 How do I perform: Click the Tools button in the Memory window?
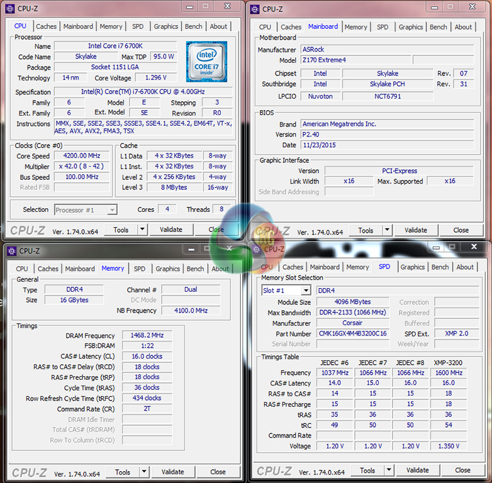123,472
